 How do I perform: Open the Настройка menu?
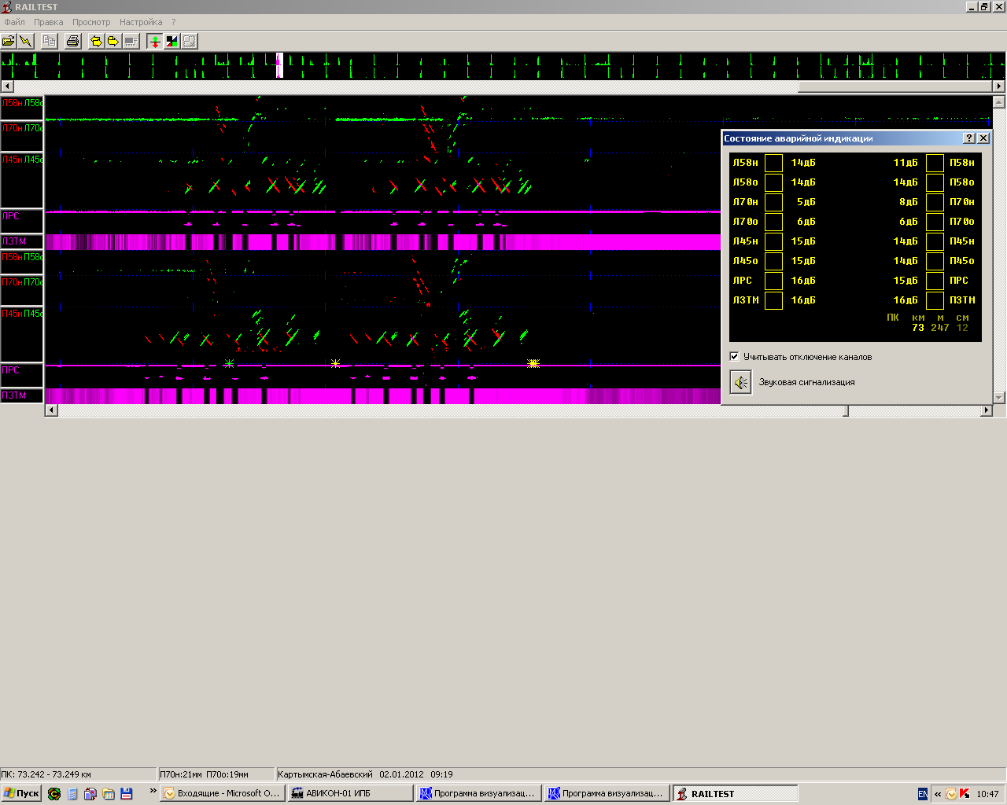(141, 22)
